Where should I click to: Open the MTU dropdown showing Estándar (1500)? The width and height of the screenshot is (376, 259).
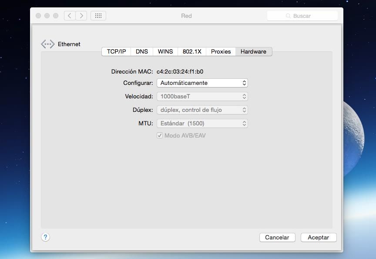pos(202,123)
